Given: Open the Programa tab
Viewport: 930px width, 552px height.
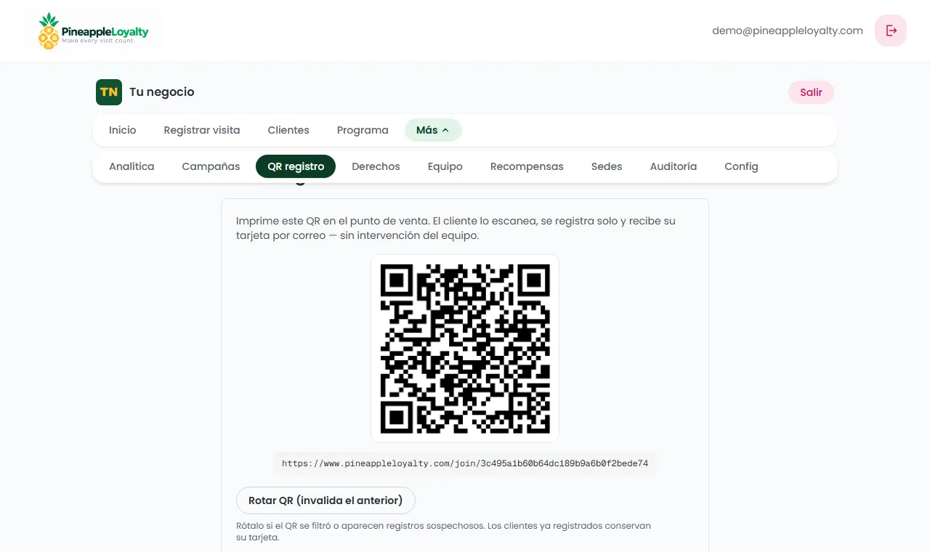Looking at the screenshot, I should pyautogui.click(x=363, y=130).
